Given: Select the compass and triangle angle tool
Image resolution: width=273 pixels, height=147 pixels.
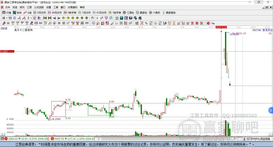Looking at the screenshot, I should [50, 23].
